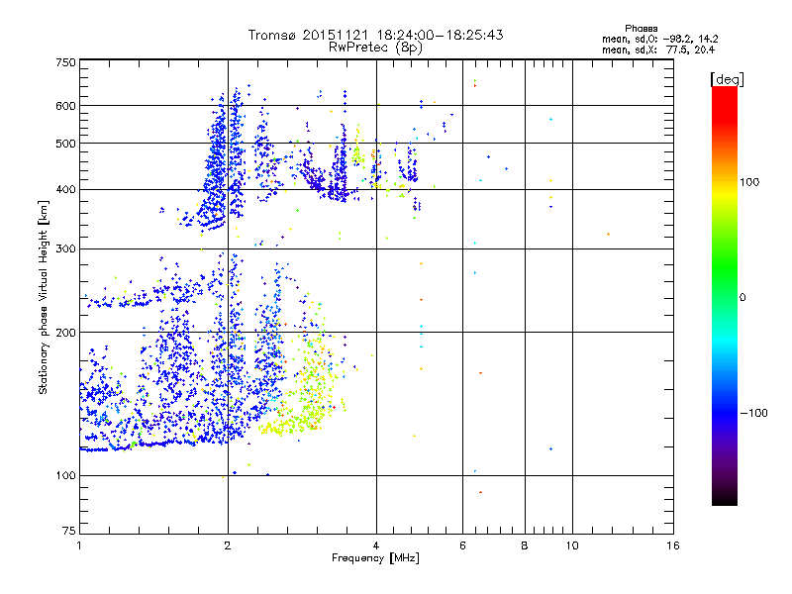
Task: Click the "0" label beside the color bar
Action: [742, 298]
